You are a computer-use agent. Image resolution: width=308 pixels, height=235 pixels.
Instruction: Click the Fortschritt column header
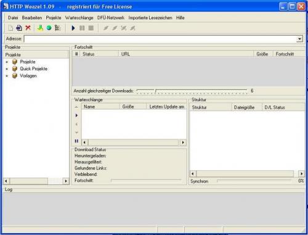click(x=289, y=54)
